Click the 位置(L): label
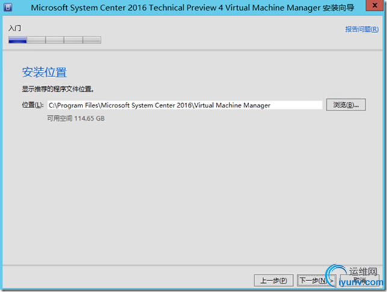The width and height of the screenshot is (387, 292). pyautogui.click(x=33, y=105)
